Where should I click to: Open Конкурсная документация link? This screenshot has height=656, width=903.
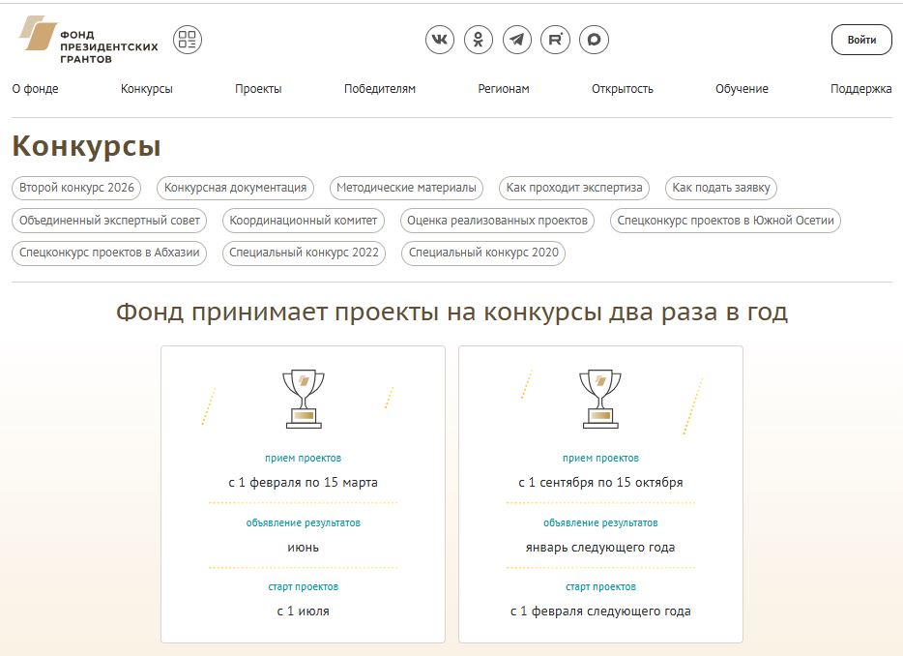[235, 188]
